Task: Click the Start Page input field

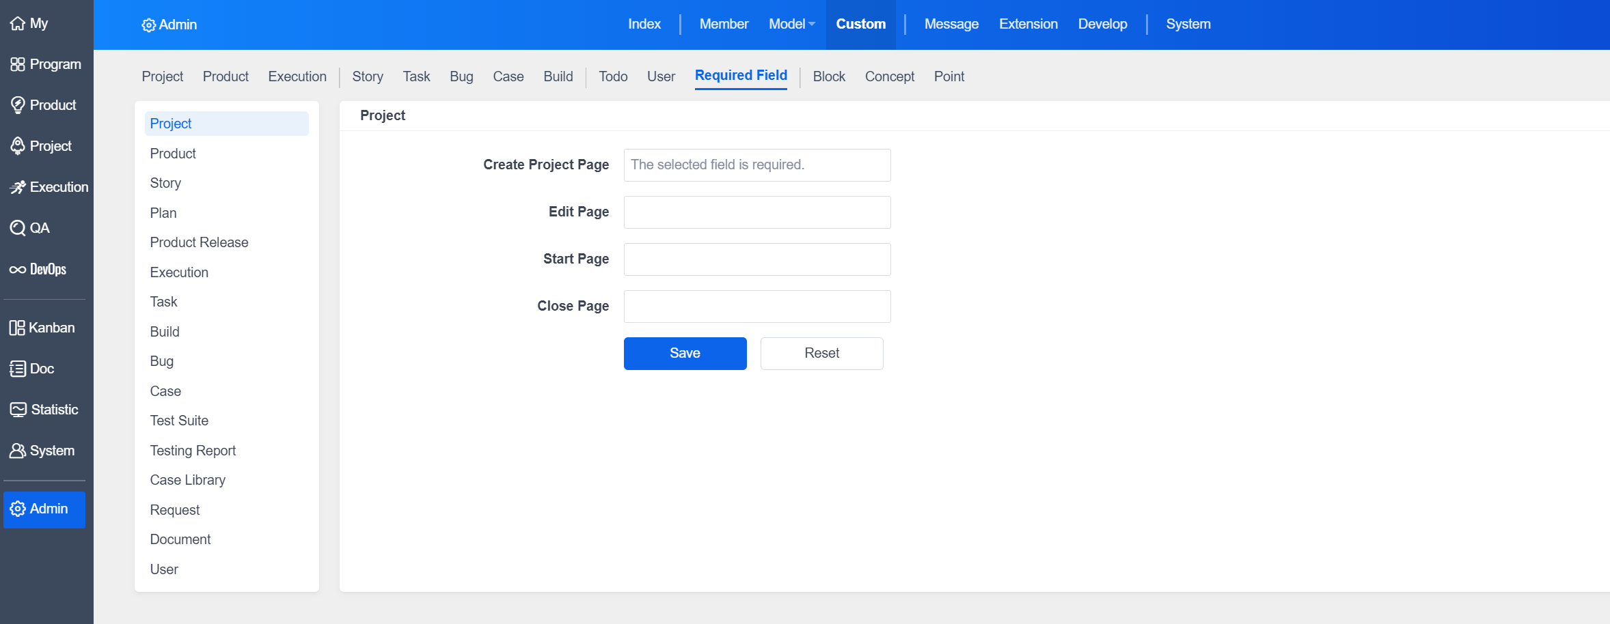Action: tap(756, 259)
